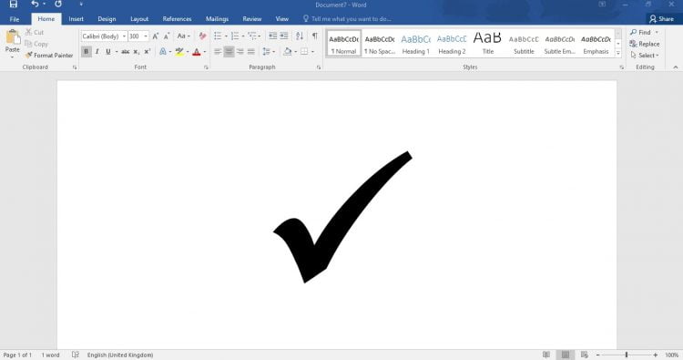Toggle Underline formatting
Screen dimensions: 683x360
coord(108,51)
